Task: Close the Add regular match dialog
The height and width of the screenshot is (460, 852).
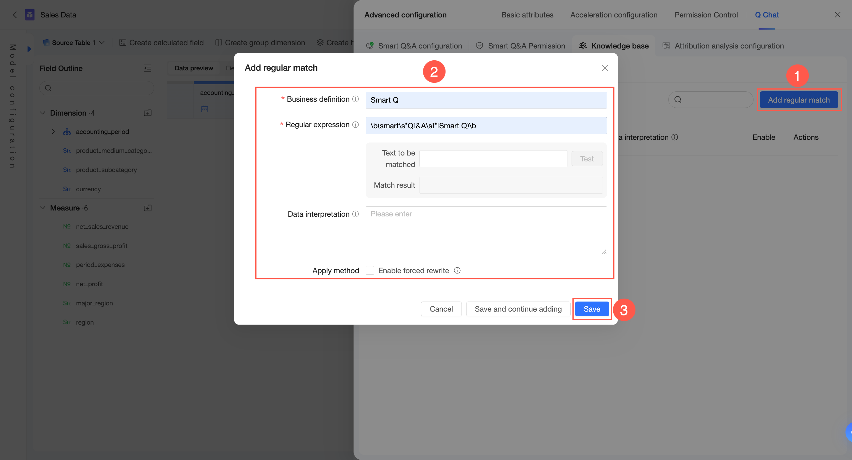Action: tap(605, 68)
